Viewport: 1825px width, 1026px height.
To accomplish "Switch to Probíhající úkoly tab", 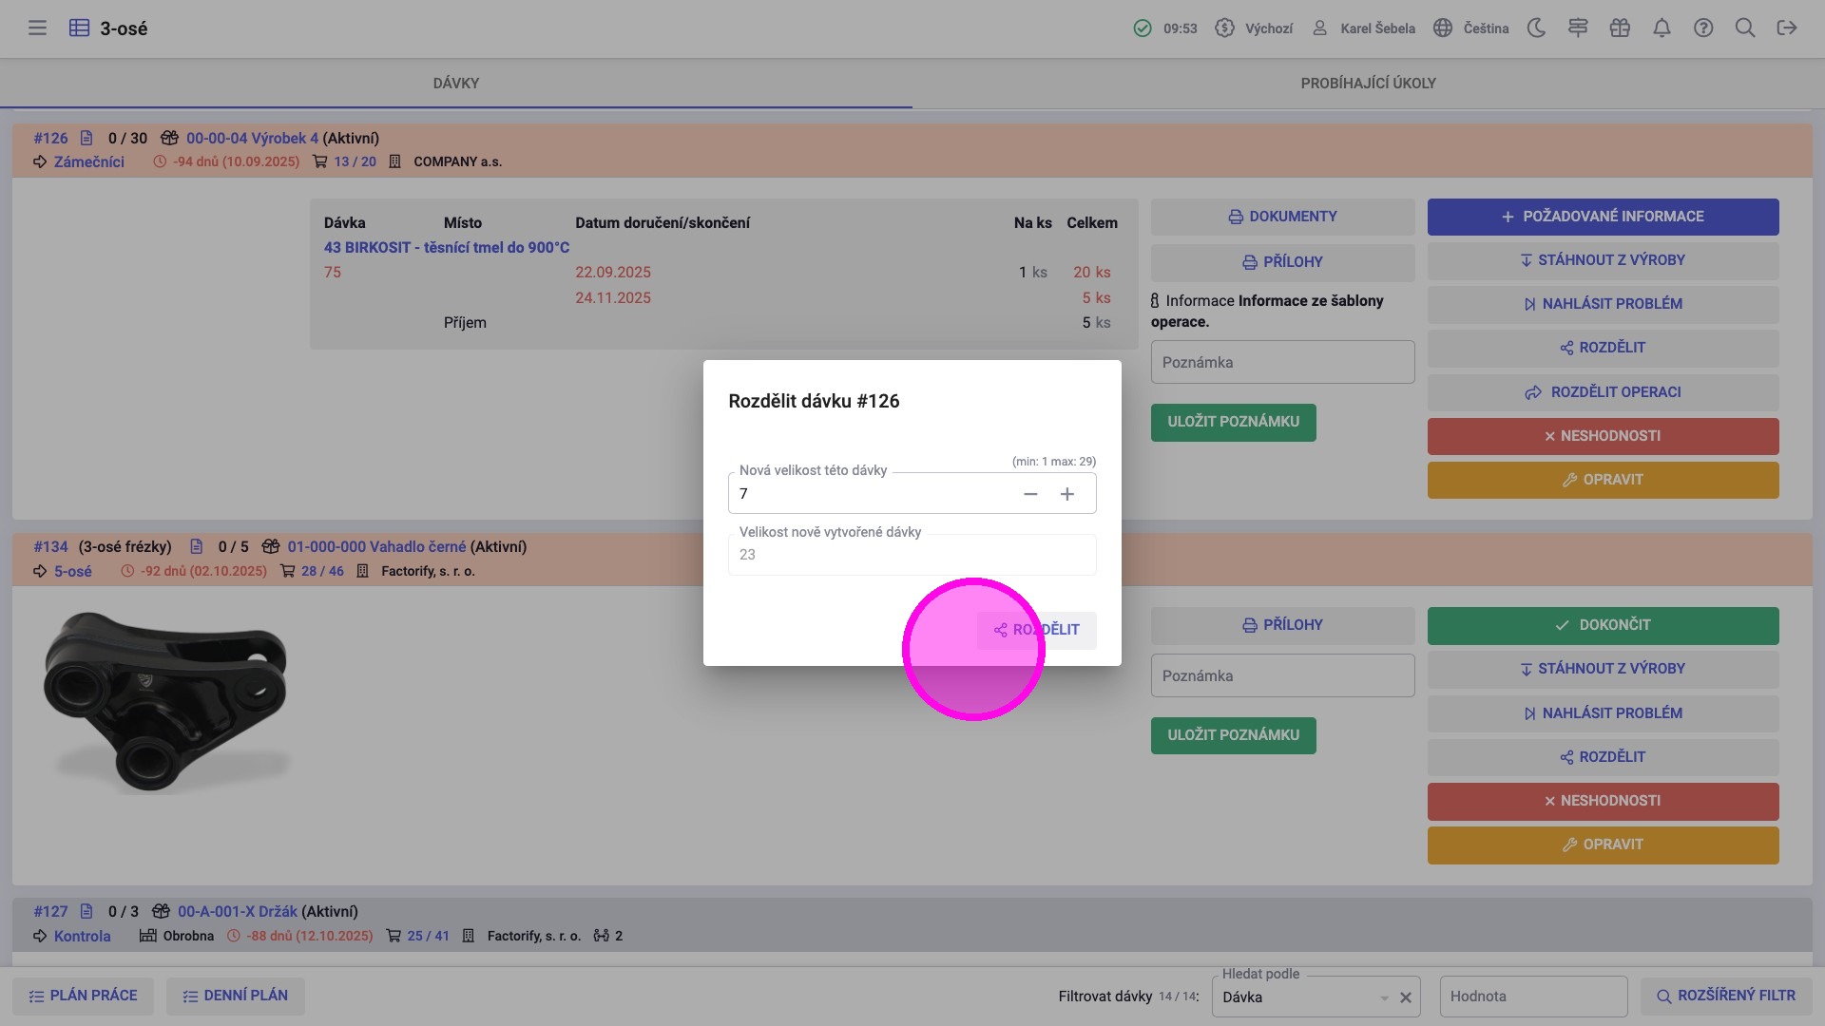I will click(1368, 84).
